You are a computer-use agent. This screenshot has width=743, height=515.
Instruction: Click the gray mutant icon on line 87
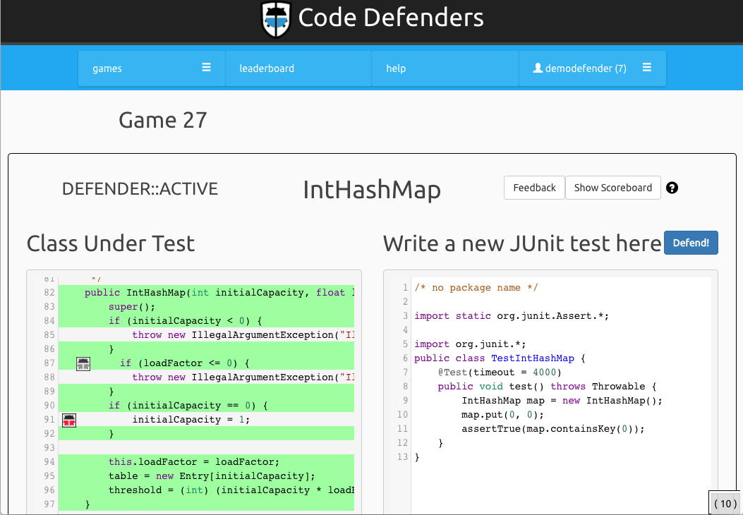(83, 363)
